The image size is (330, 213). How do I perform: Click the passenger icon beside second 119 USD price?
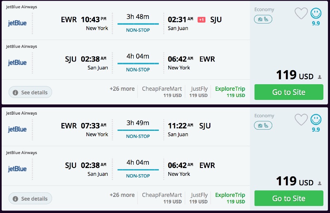pos(320,183)
